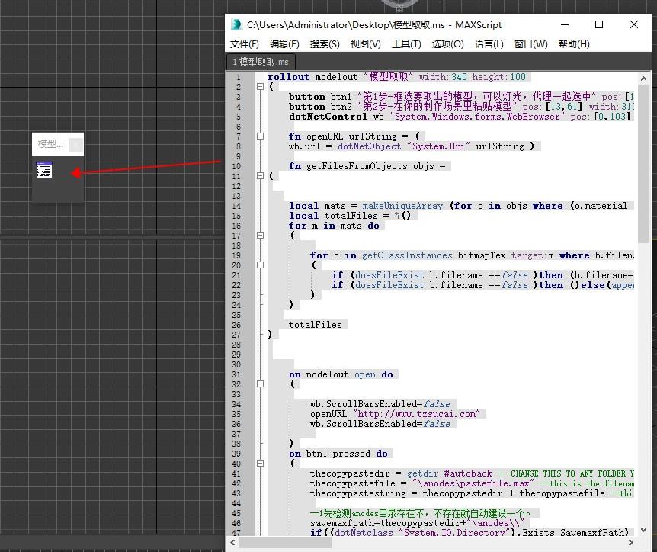Close the small 模型 floating toolbar
The width and height of the screenshot is (657, 552).
pyautogui.click(x=75, y=144)
